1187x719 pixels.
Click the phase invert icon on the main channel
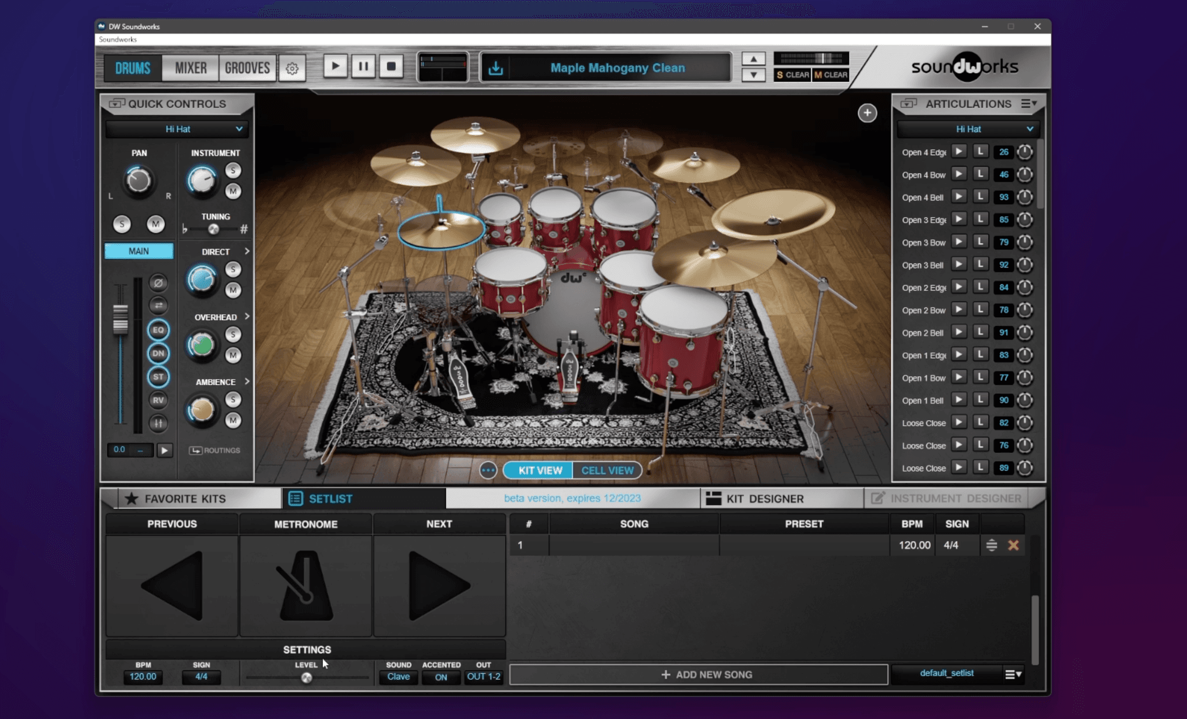tap(158, 283)
